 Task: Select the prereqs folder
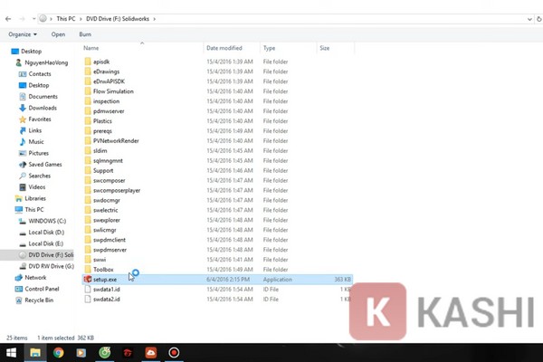102,131
